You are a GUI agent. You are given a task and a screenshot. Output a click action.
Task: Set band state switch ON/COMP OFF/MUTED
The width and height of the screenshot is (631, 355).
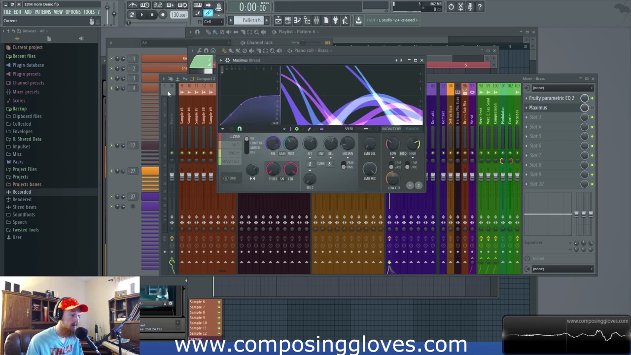[246, 144]
